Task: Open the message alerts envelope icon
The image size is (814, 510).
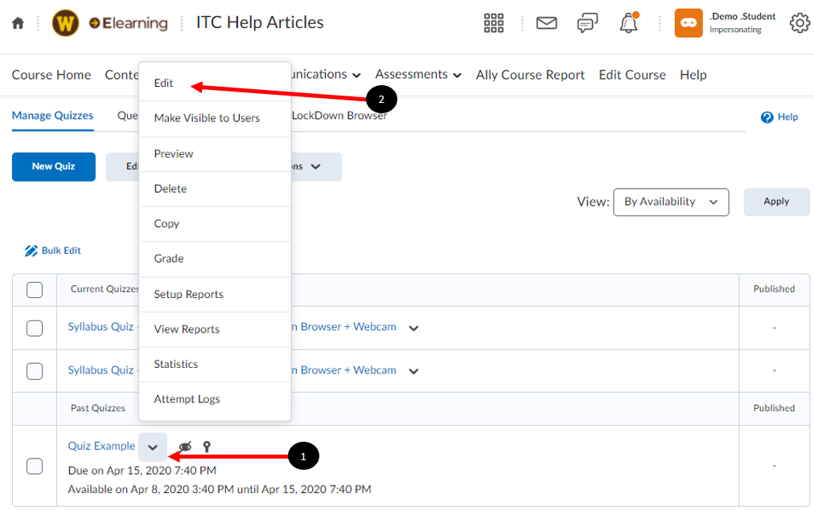Action: (547, 23)
